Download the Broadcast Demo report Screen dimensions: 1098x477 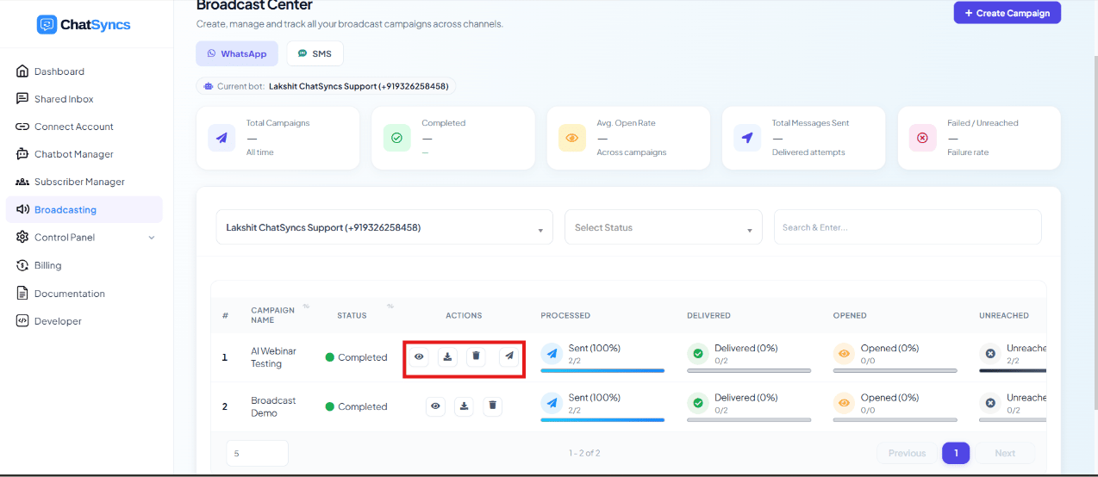click(464, 406)
